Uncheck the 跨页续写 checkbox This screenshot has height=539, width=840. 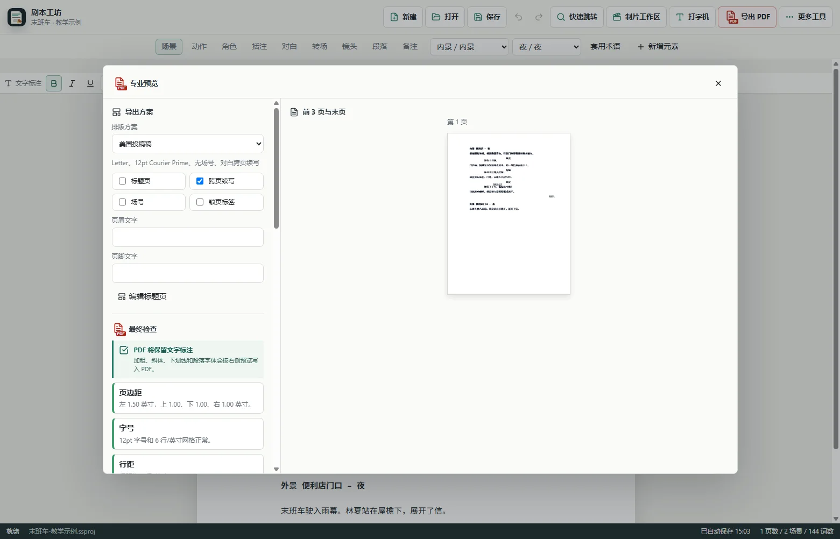200,181
